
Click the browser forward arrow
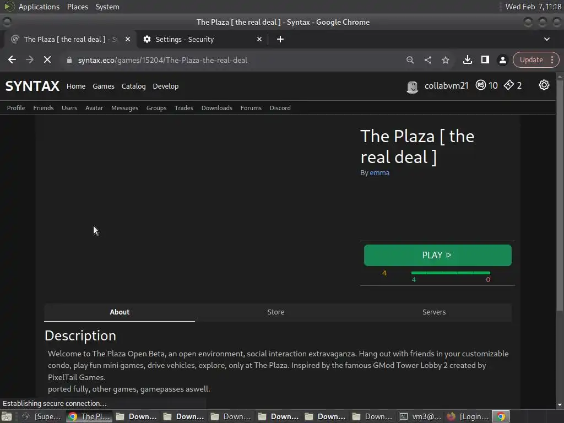[x=30, y=59]
